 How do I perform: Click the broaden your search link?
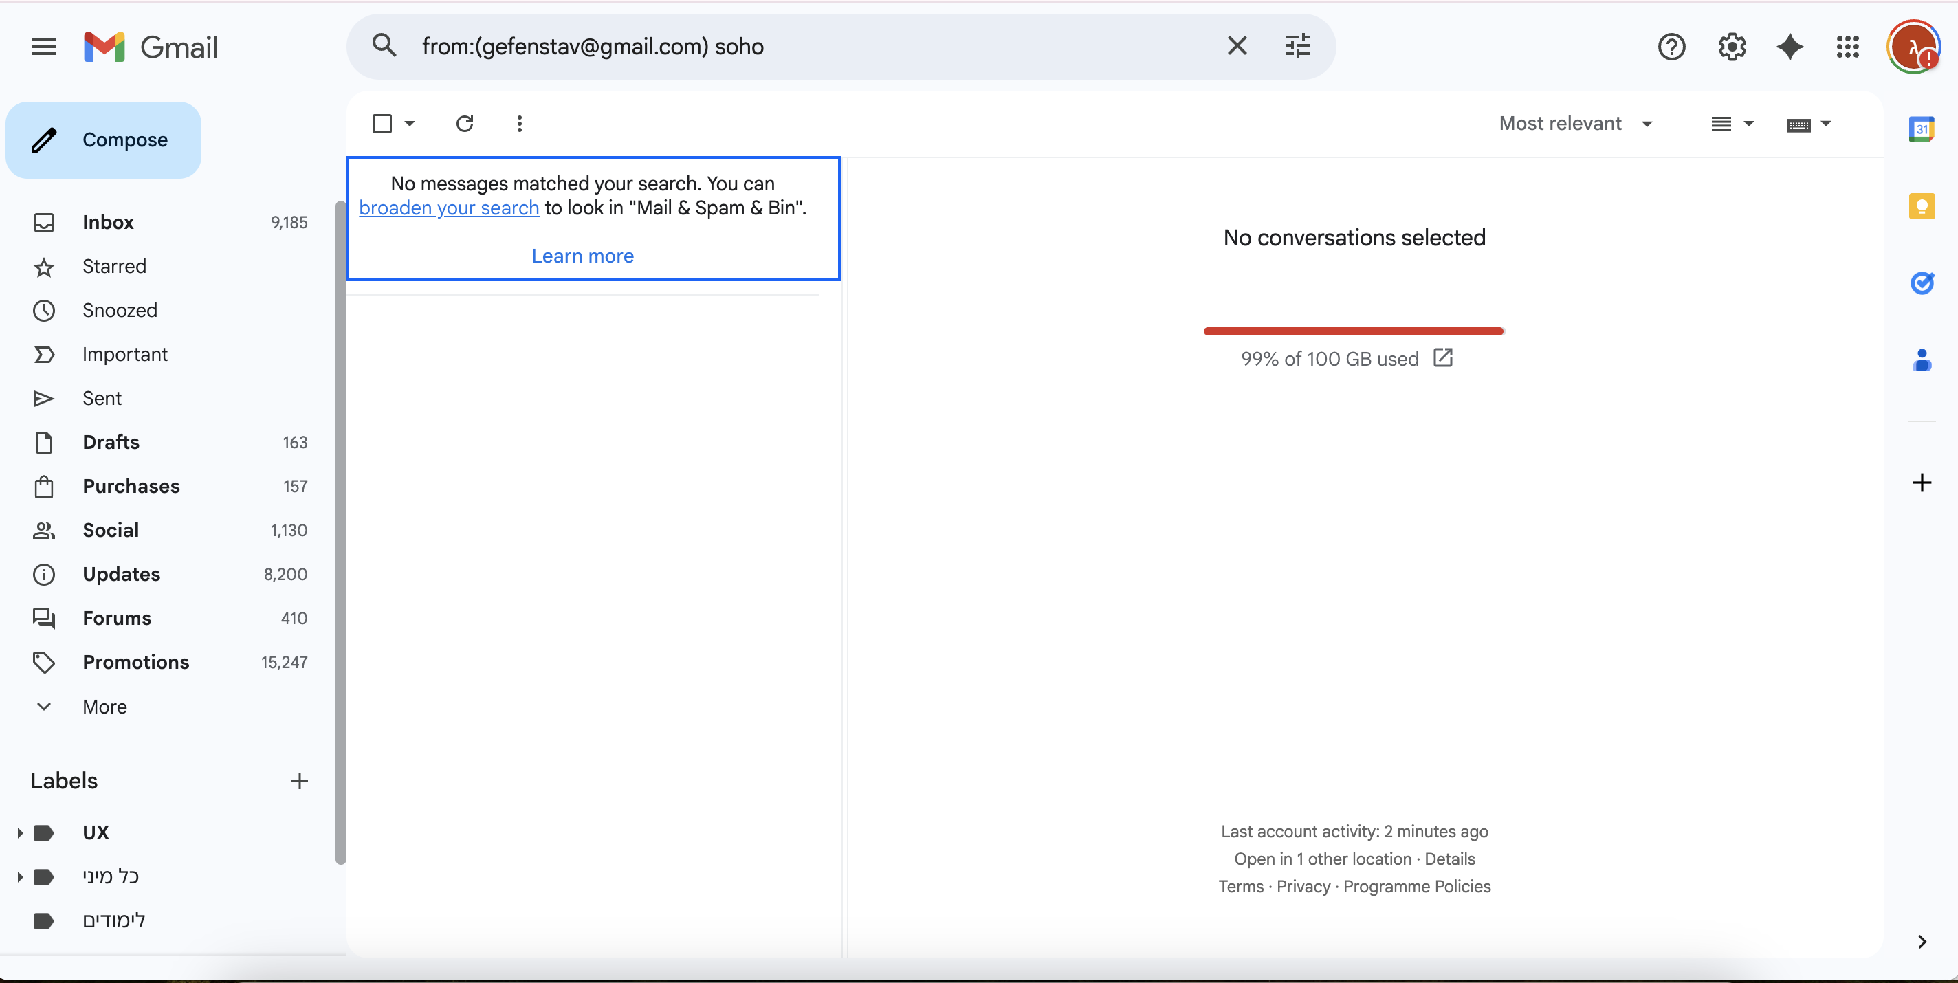449,208
